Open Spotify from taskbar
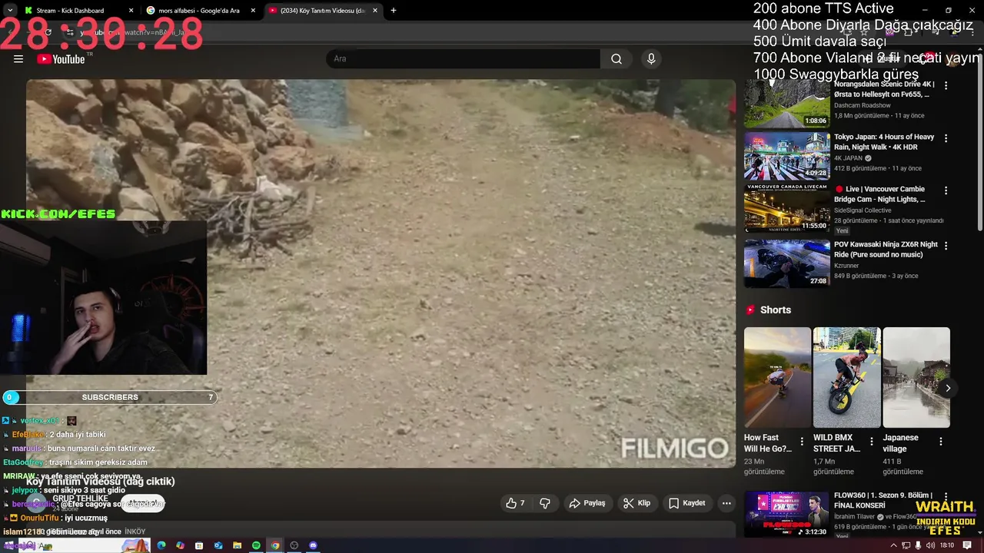Image resolution: width=984 pixels, height=553 pixels. [x=256, y=545]
